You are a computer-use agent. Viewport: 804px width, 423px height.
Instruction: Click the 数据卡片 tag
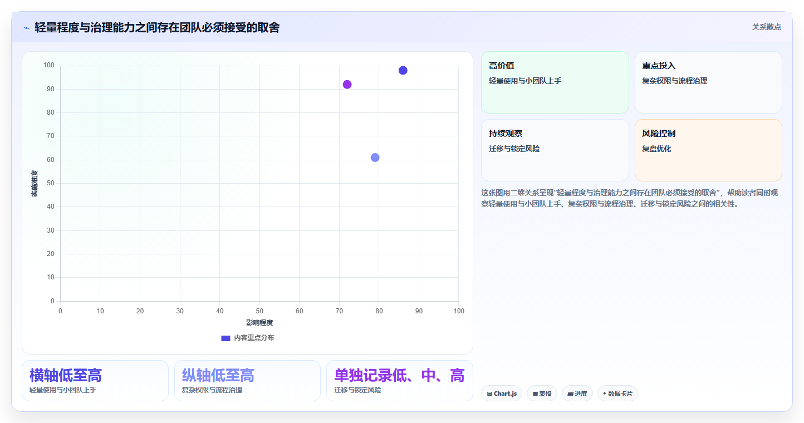tap(617, 394)
